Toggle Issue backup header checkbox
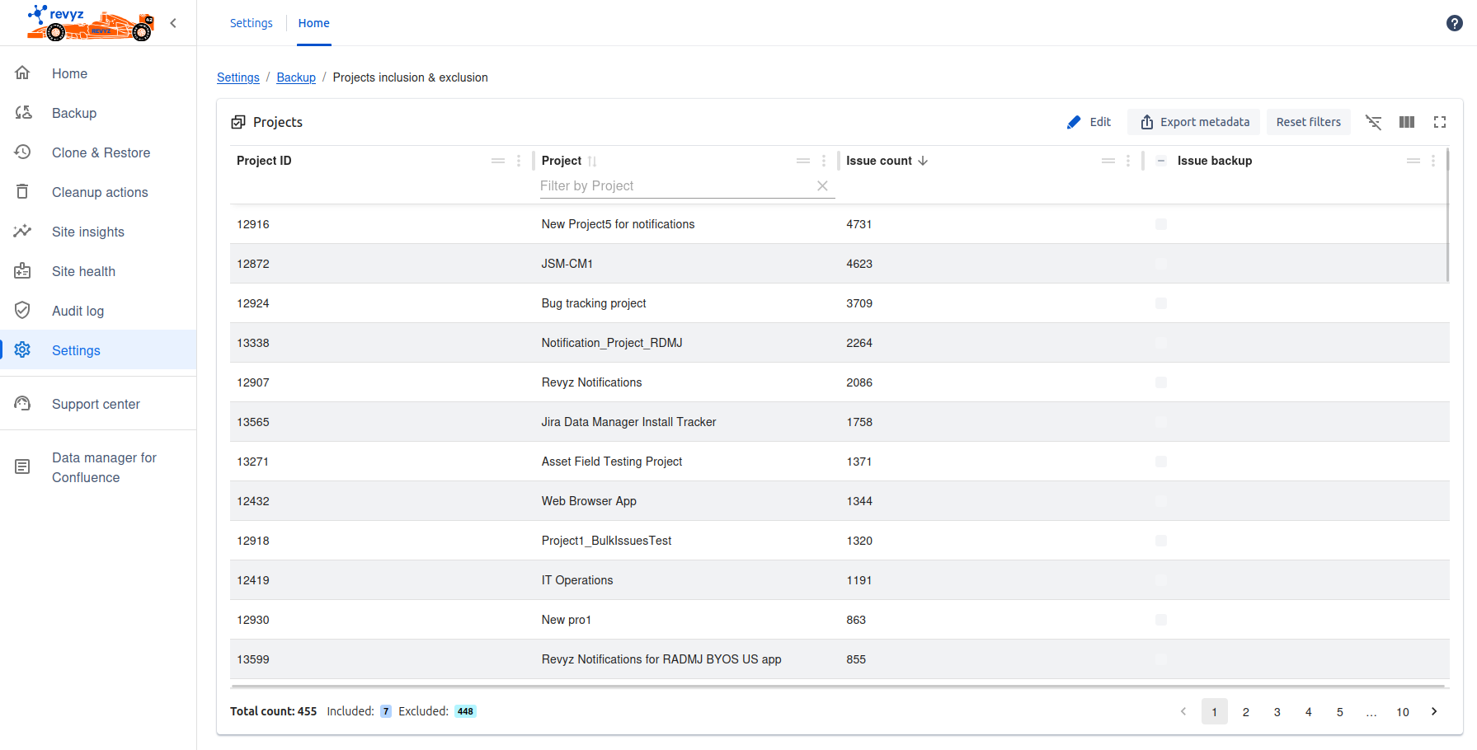 click(x=1160, y=161)
